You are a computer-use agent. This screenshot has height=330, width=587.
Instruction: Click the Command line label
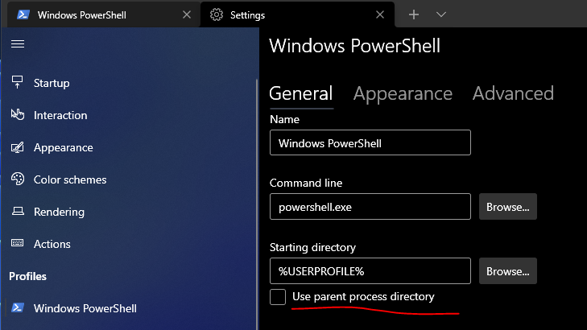coord(306,183)
